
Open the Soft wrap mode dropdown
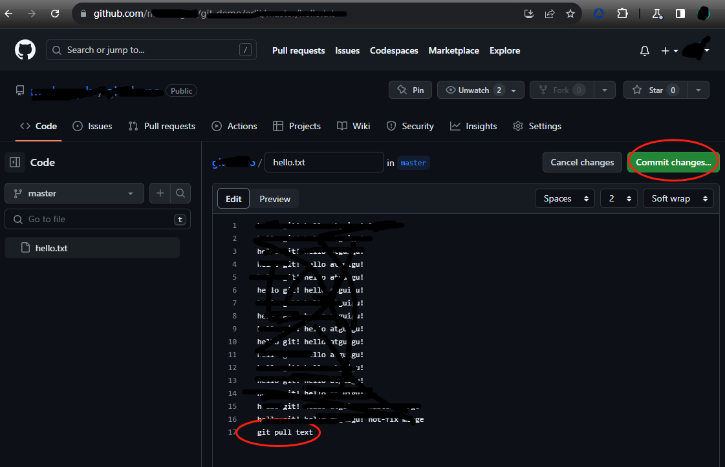tap(678, 198)
